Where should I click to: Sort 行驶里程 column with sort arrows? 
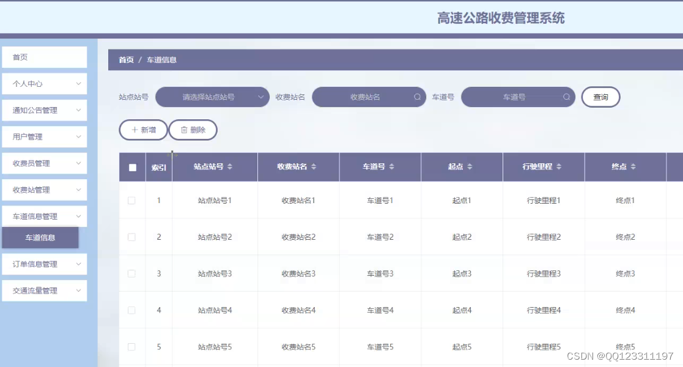click(559, 166)
